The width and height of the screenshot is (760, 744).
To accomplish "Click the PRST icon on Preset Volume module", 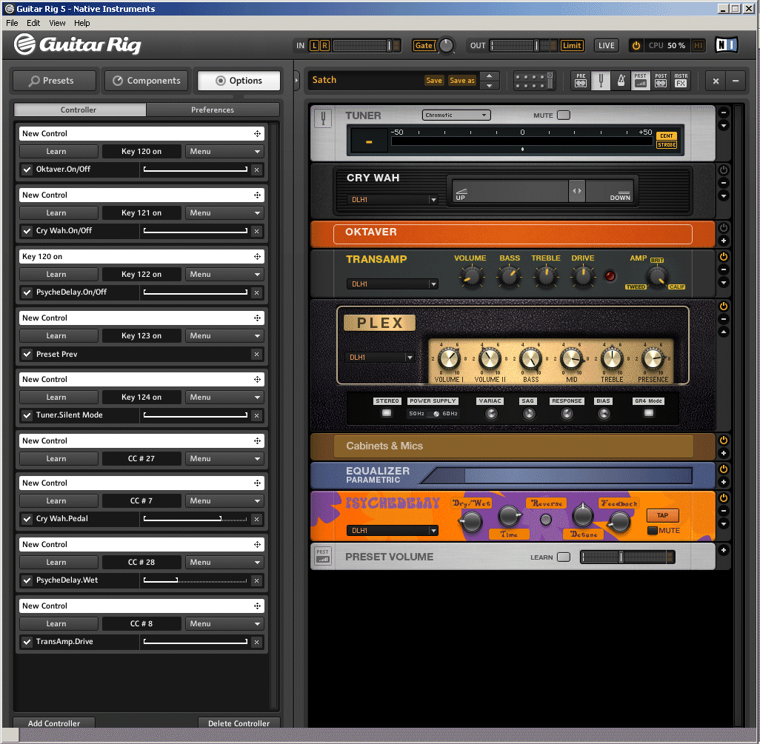I will coord(323,556).
